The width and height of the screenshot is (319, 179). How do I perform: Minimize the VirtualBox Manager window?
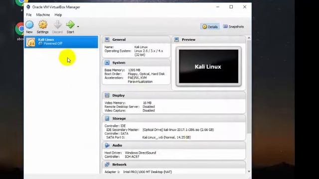click(218, 7)
